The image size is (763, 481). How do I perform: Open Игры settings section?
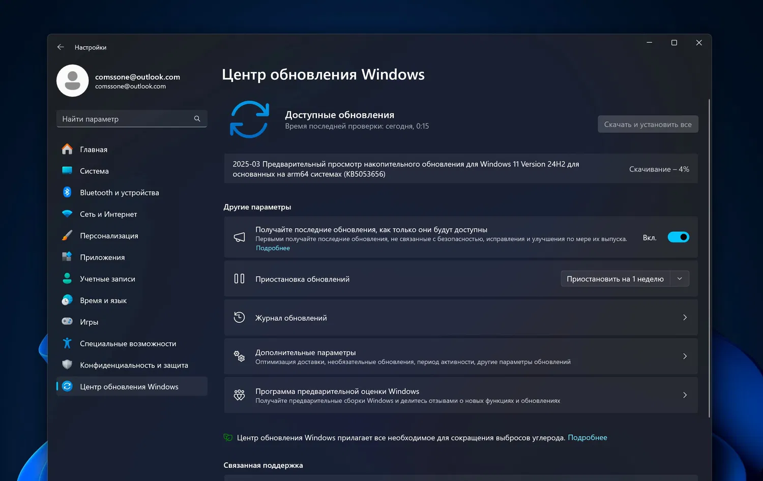[132, 321]
